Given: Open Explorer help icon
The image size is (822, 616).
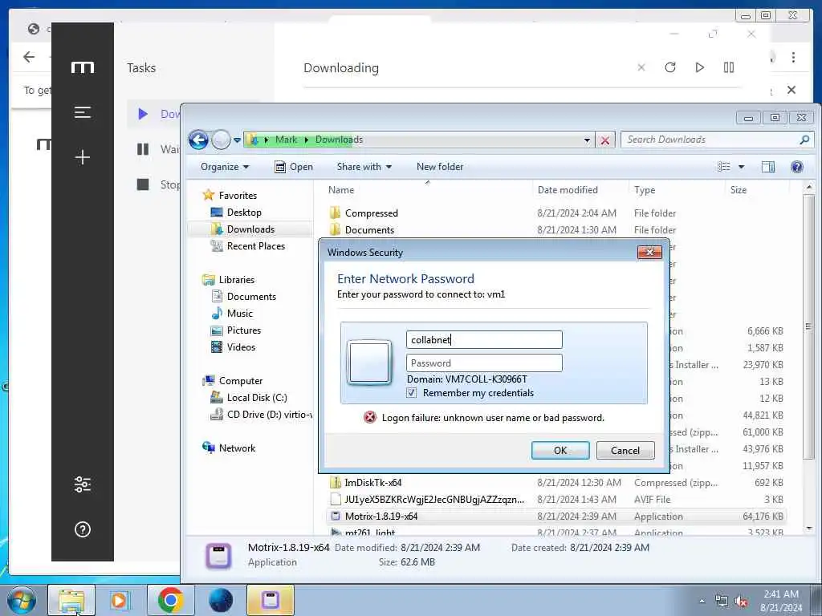Looking at the screenshot, I should (x=797, y=167).
